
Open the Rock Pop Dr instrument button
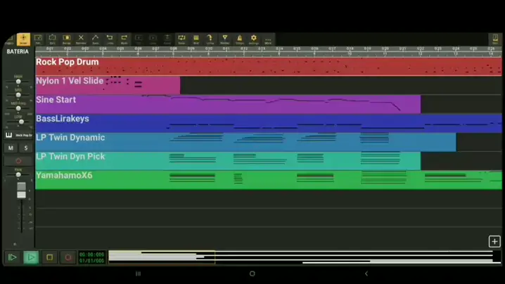[19, 135]
